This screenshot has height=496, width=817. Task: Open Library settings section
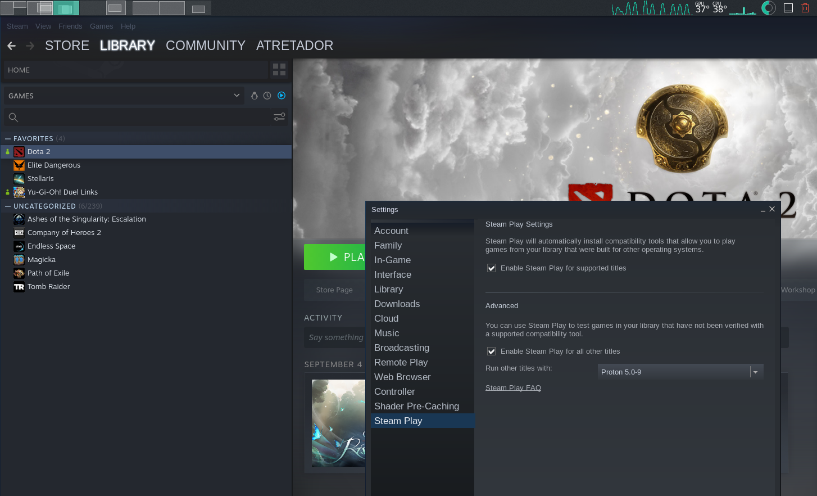pos(423,289)
